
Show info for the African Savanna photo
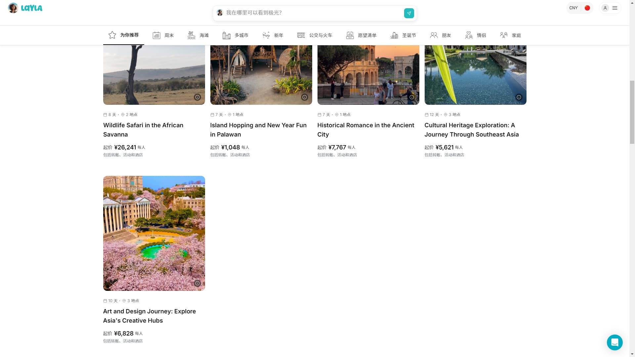(x=197, y=97)
